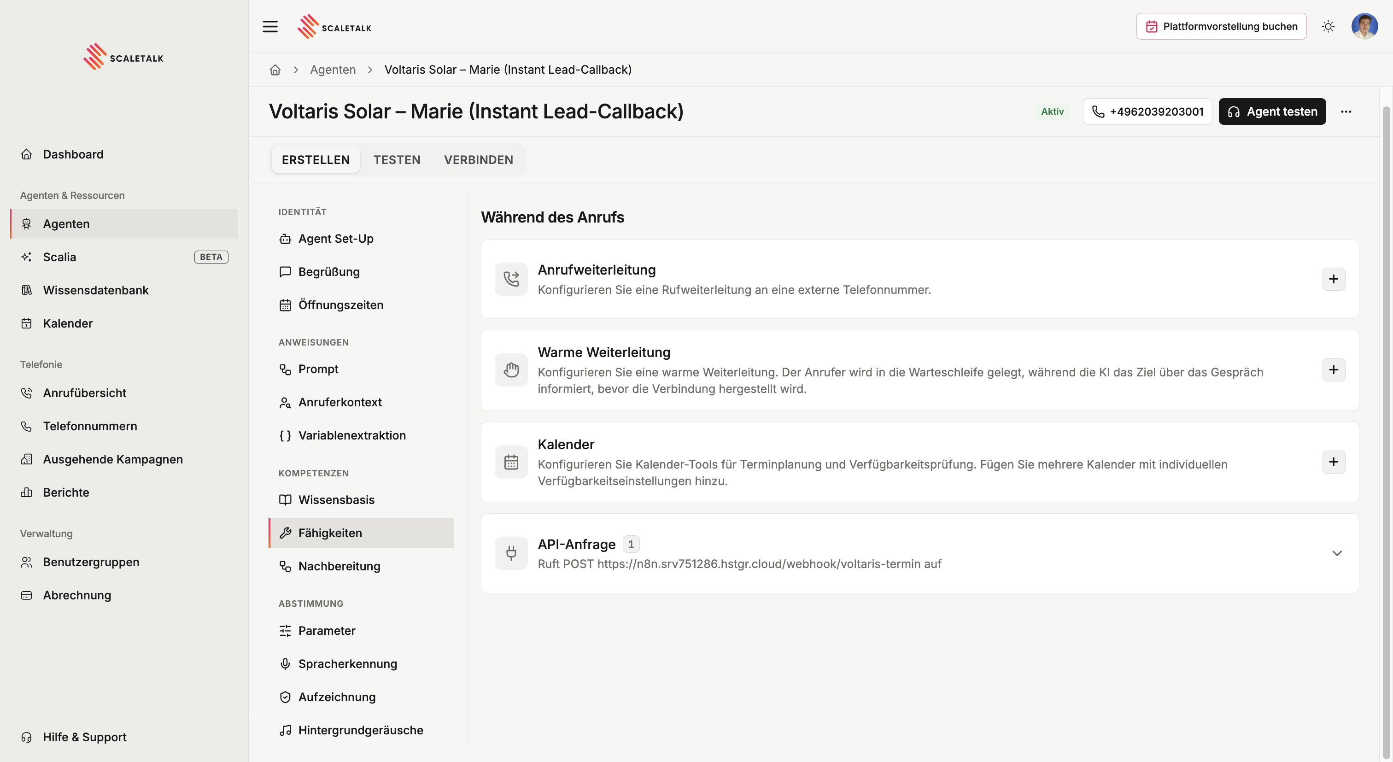The width and height of the screenshot is (1393, 762).
Task: Add an Anrufweiterleitung with the plus button
Action: tap(1334, 279)
